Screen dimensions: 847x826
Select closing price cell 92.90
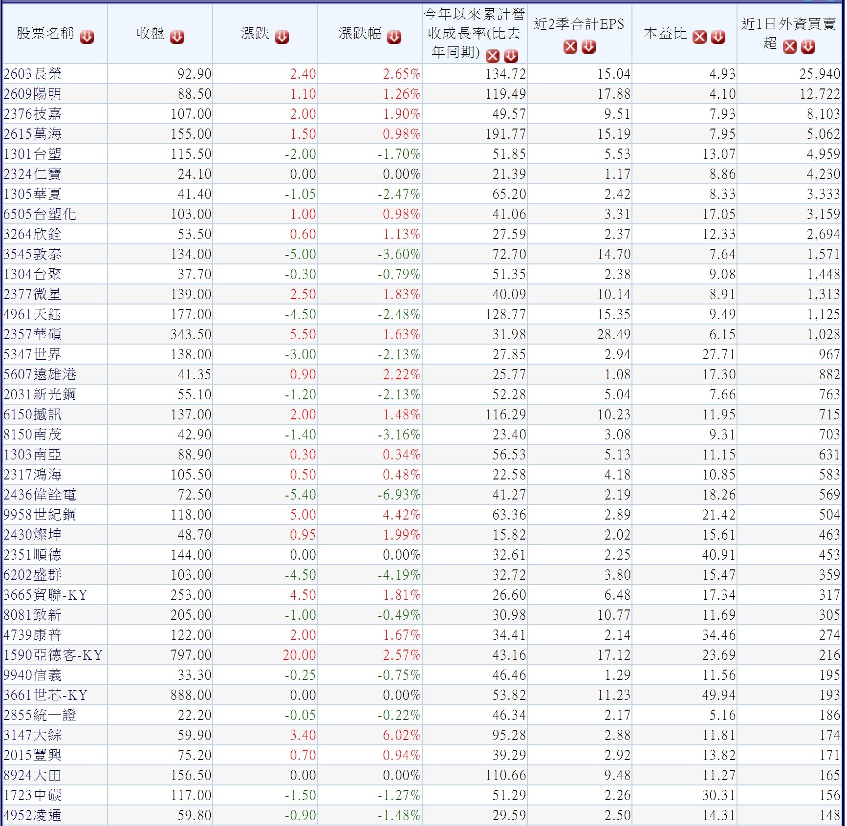pos(195,74)
